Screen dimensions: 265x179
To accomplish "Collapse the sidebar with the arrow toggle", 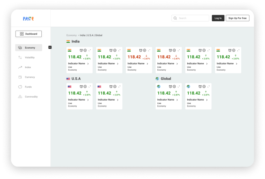I will [x=50, y=47].
